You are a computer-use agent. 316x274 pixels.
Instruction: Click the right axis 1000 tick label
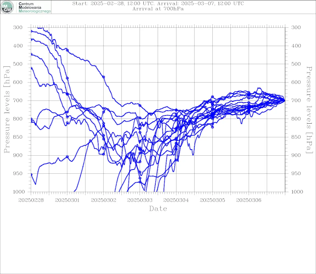click(x=297, y=192)
